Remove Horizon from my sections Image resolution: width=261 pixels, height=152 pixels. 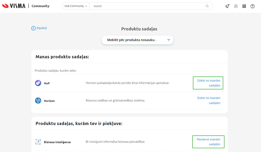click(x=209, y=100)
